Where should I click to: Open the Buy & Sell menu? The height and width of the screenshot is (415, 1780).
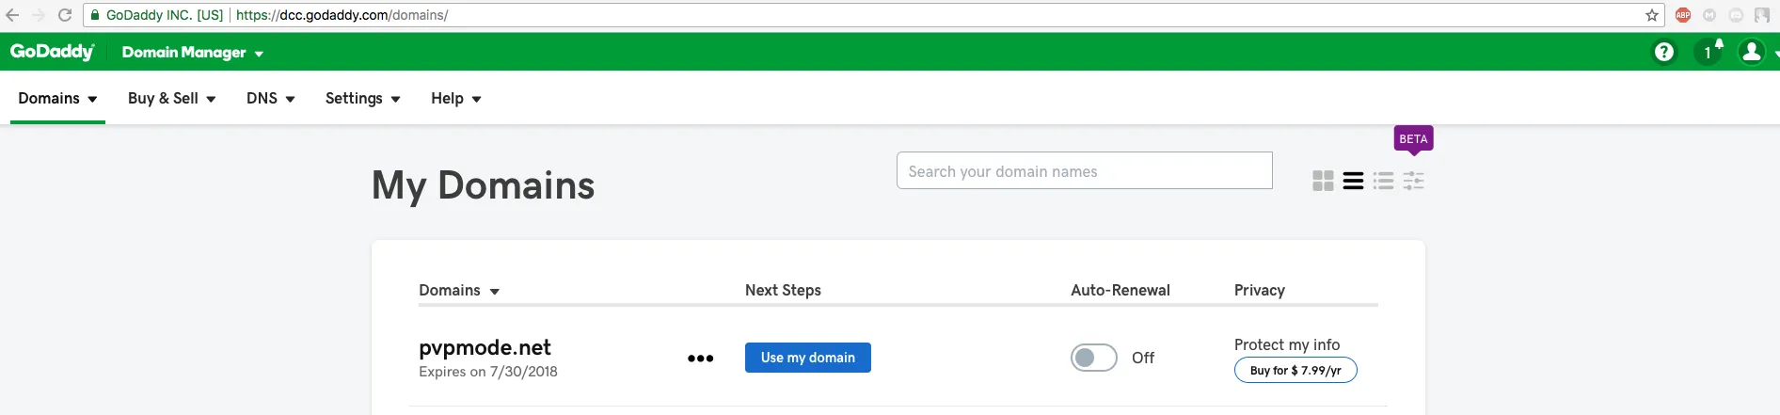(x=172, y=98)
